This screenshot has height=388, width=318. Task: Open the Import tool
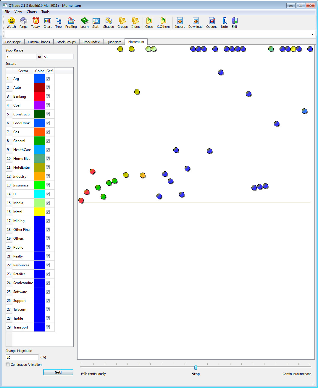pyautogui.click(x=180, y=22)
